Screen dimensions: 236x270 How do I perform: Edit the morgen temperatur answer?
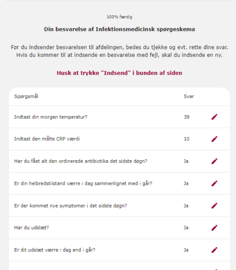214,117
